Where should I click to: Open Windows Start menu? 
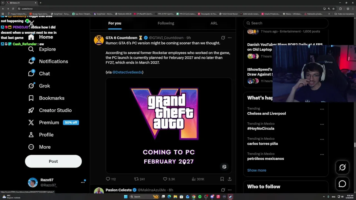click(x=126, y=197)
